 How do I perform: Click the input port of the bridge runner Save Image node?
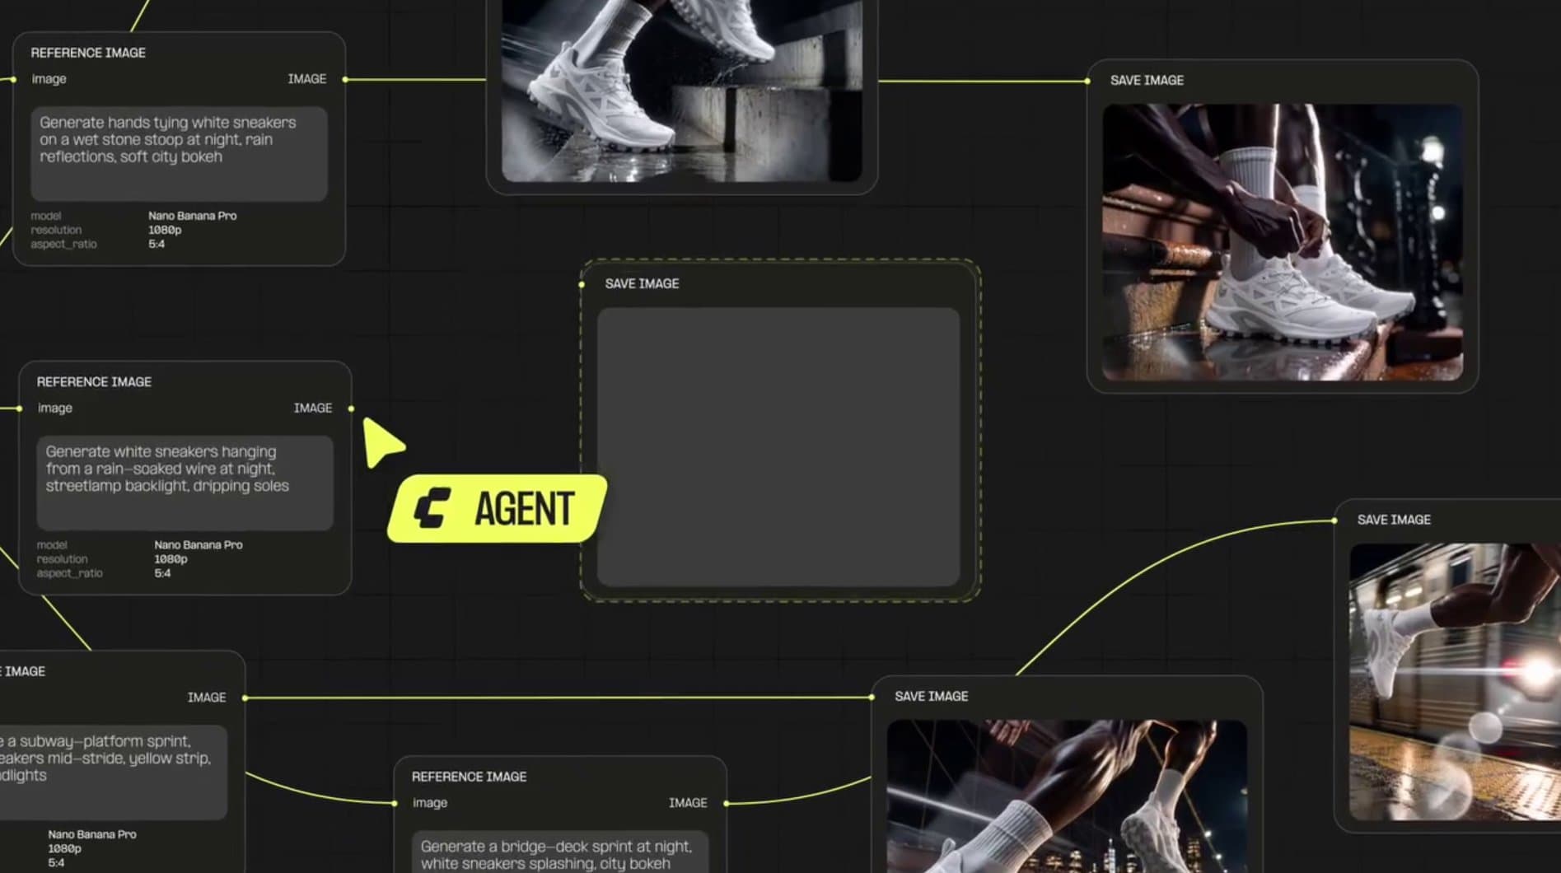(872, 698)
